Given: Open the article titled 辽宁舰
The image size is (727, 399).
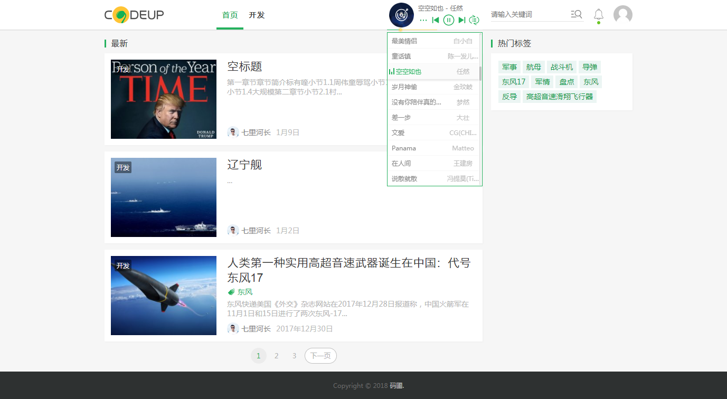Looking at the screenshot, I should tap(244, 165).
